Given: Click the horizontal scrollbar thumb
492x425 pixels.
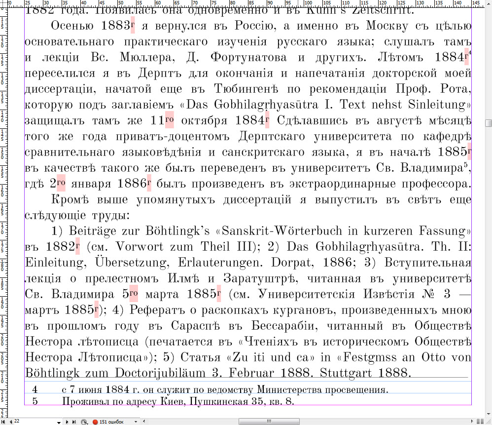Looking at the screenshot, I should (269, 422).
